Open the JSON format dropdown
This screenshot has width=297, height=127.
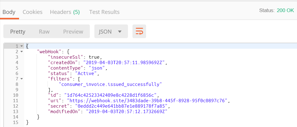point(111,31)
